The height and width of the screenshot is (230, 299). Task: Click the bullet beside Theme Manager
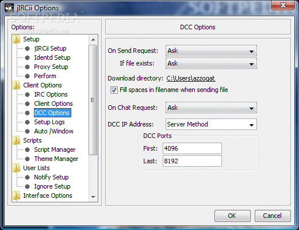[x=28, y=159]
